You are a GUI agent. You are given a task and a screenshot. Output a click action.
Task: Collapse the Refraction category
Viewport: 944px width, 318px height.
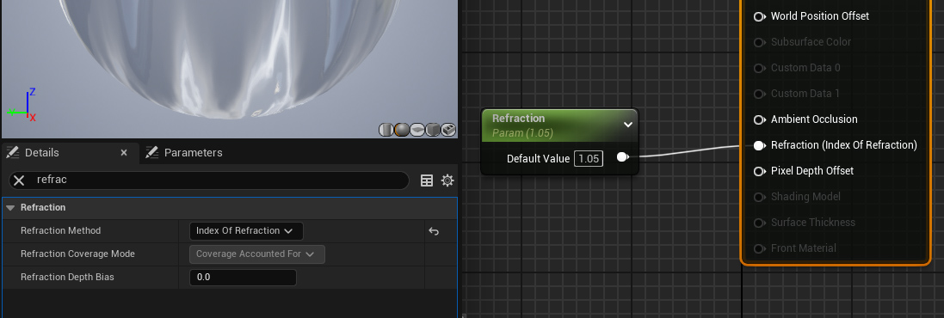click(x=10, y=207)
